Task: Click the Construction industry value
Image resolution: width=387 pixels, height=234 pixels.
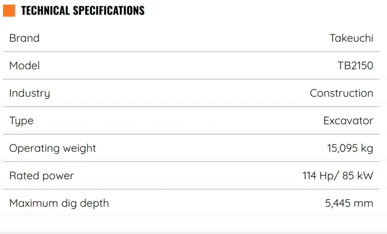Action: 341,93
